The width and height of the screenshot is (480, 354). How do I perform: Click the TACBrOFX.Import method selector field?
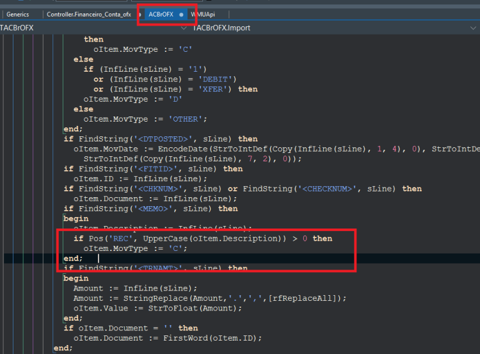click(x=335, y=28)
